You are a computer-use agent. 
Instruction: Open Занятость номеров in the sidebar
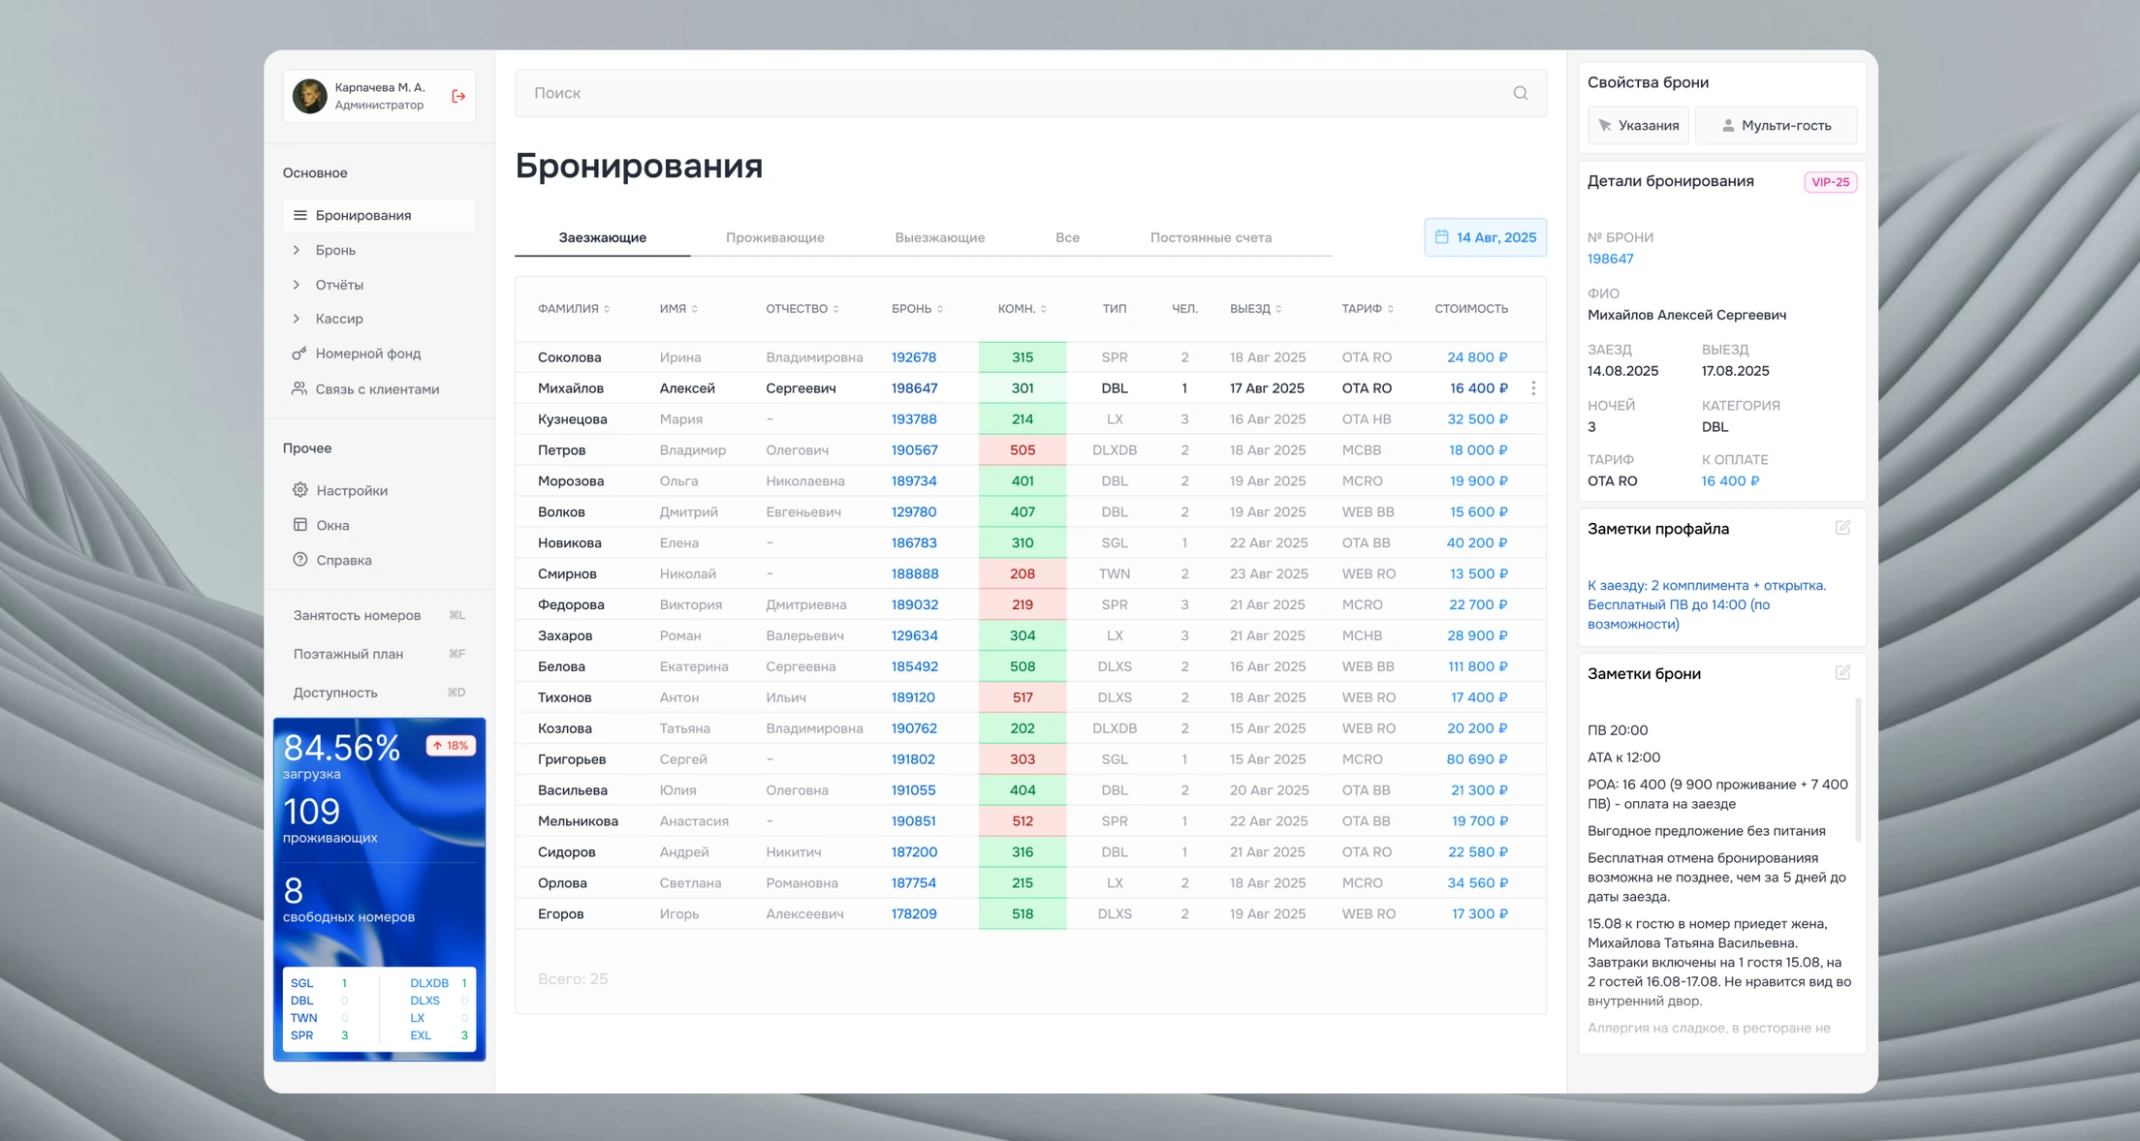pyautogui.click(x=379, y=615)
